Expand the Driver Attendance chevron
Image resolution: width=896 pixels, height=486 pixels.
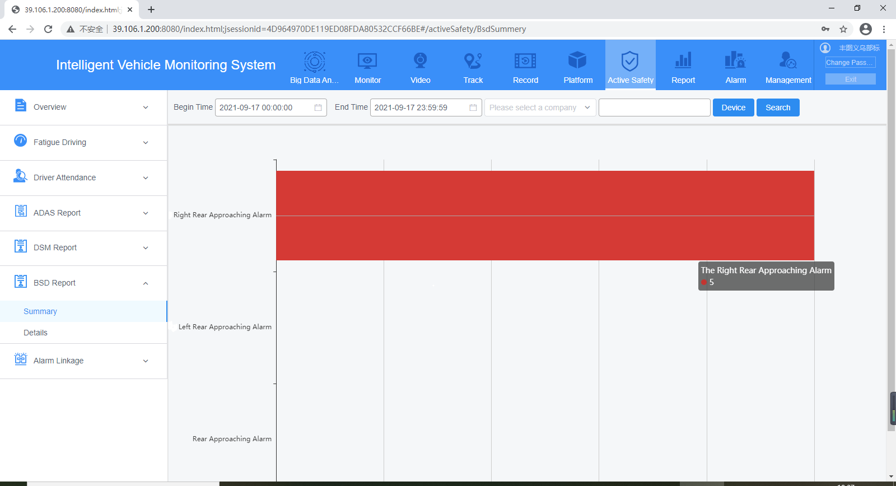pyautogui.click(x=146, y=178)
